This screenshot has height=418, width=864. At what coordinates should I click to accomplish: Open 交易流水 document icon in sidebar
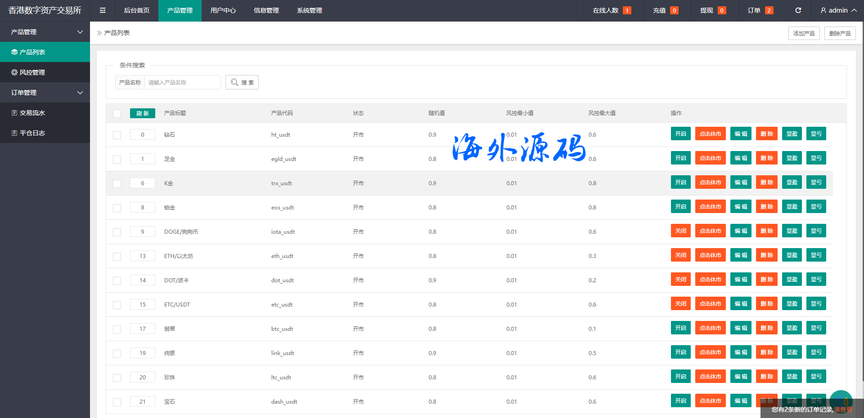pyautogui.click(x=14, y=113)
